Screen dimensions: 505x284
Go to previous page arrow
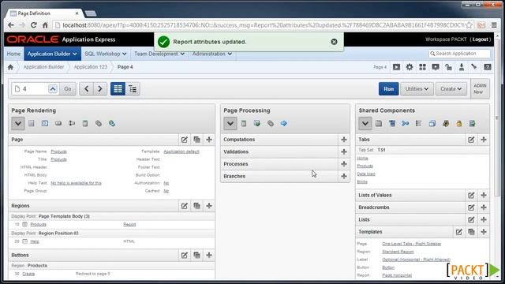pyautogui.click(x=86, y=88)
